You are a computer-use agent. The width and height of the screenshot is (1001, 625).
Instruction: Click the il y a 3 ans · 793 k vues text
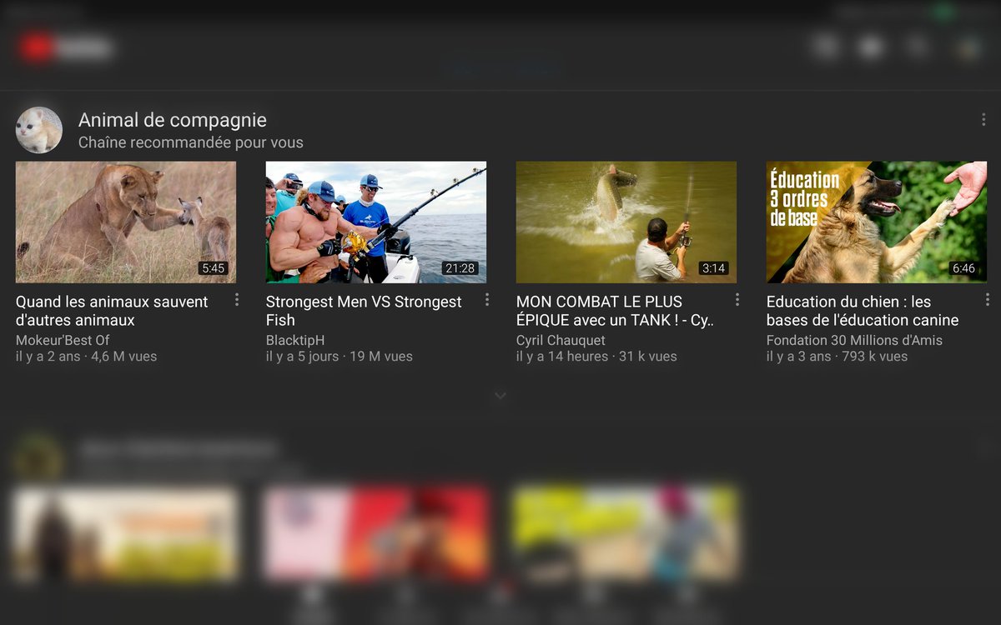click(838, 356)
